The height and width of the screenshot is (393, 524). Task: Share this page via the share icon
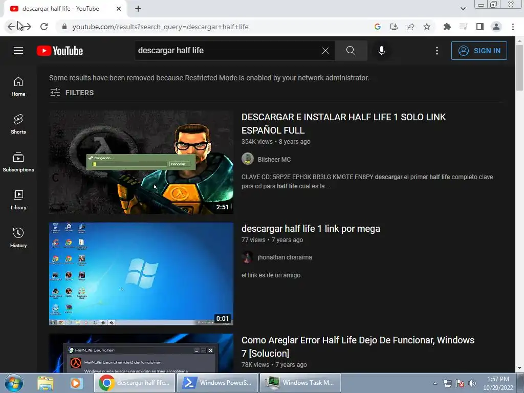pos(410,27)
